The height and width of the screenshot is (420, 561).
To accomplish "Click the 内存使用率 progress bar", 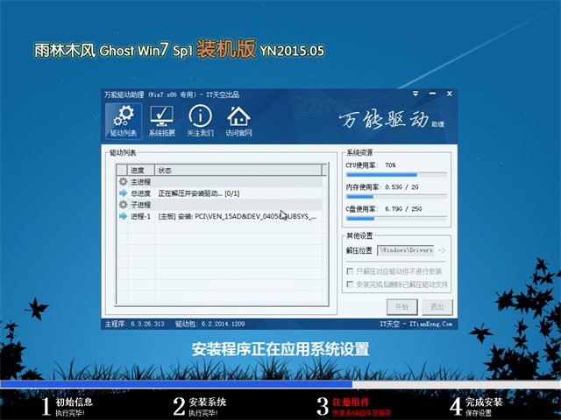I will (x=396, y=197).
